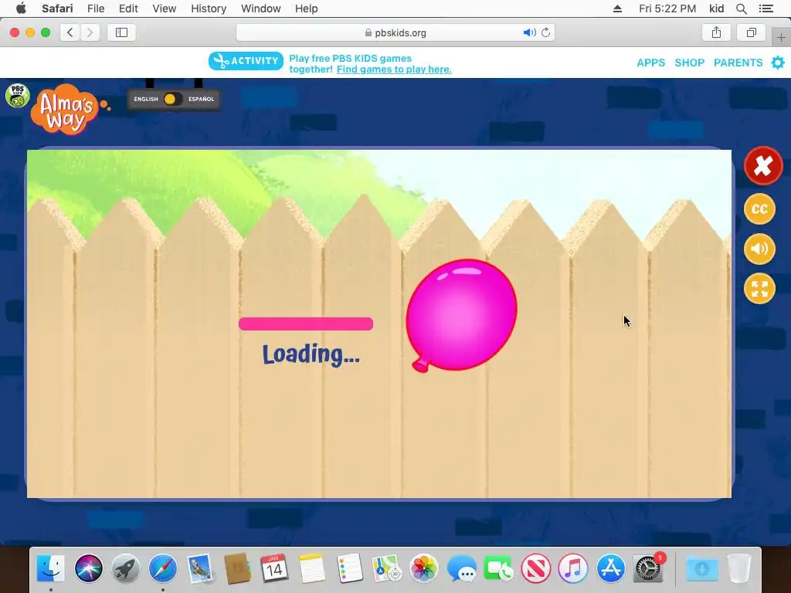Click the pbskids.org address bar
This screenshot has height=593, width=791.
click(x=395, y=32)
